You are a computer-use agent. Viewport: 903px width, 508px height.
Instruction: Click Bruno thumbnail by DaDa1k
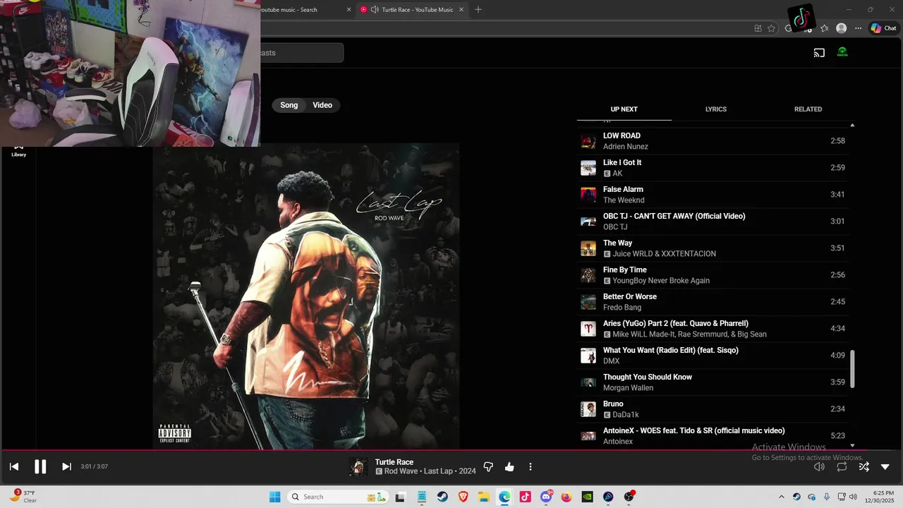click(588, 409)
